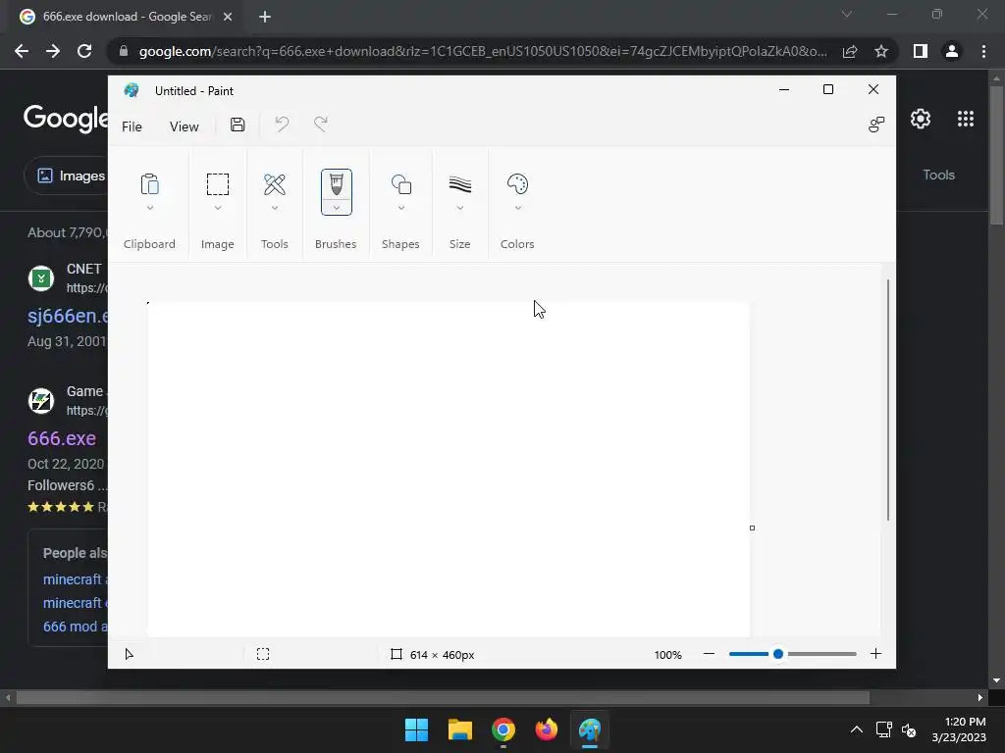The image size is (1005, 753).
Task: Open the Chrome three-dot menu
Action: pyautogui.click(x=983, y=51)
